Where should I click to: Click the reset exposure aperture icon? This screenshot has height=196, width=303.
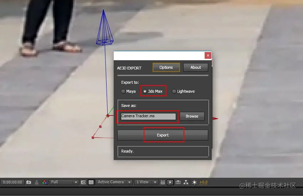(x=194, y=182)
